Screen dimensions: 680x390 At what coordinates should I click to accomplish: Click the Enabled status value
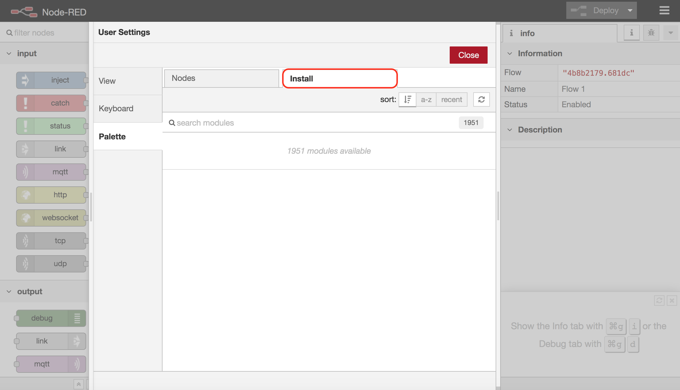click(576, 104)
